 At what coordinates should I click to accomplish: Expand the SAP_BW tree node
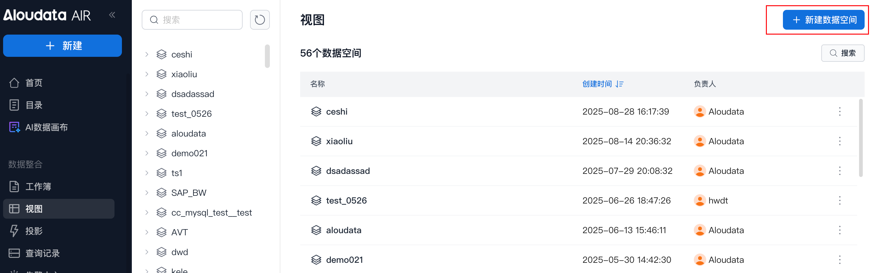click(147, 193)
